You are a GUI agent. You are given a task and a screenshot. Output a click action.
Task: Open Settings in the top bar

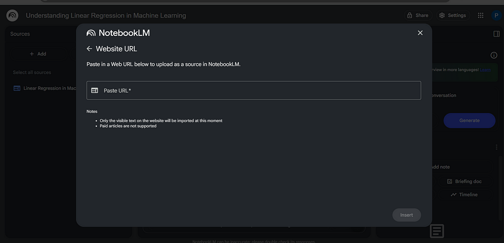pos(452,15)
